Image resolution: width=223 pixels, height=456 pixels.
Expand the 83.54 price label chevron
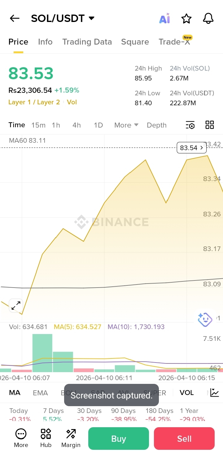pos(202,148)
